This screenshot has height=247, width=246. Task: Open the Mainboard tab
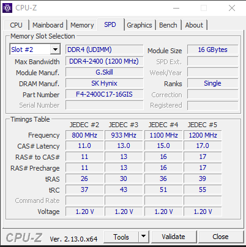[x=48, y=25]
